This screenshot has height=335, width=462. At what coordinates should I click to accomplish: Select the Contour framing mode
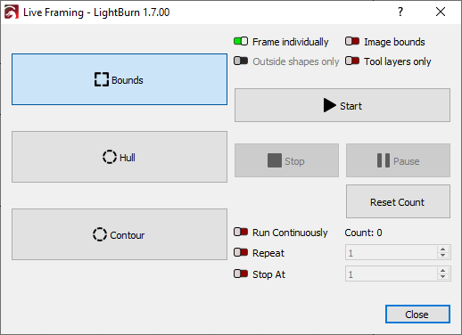[120, 234]
